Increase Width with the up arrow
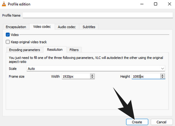This screenshot has height=126, width=175. click(92, 75)
